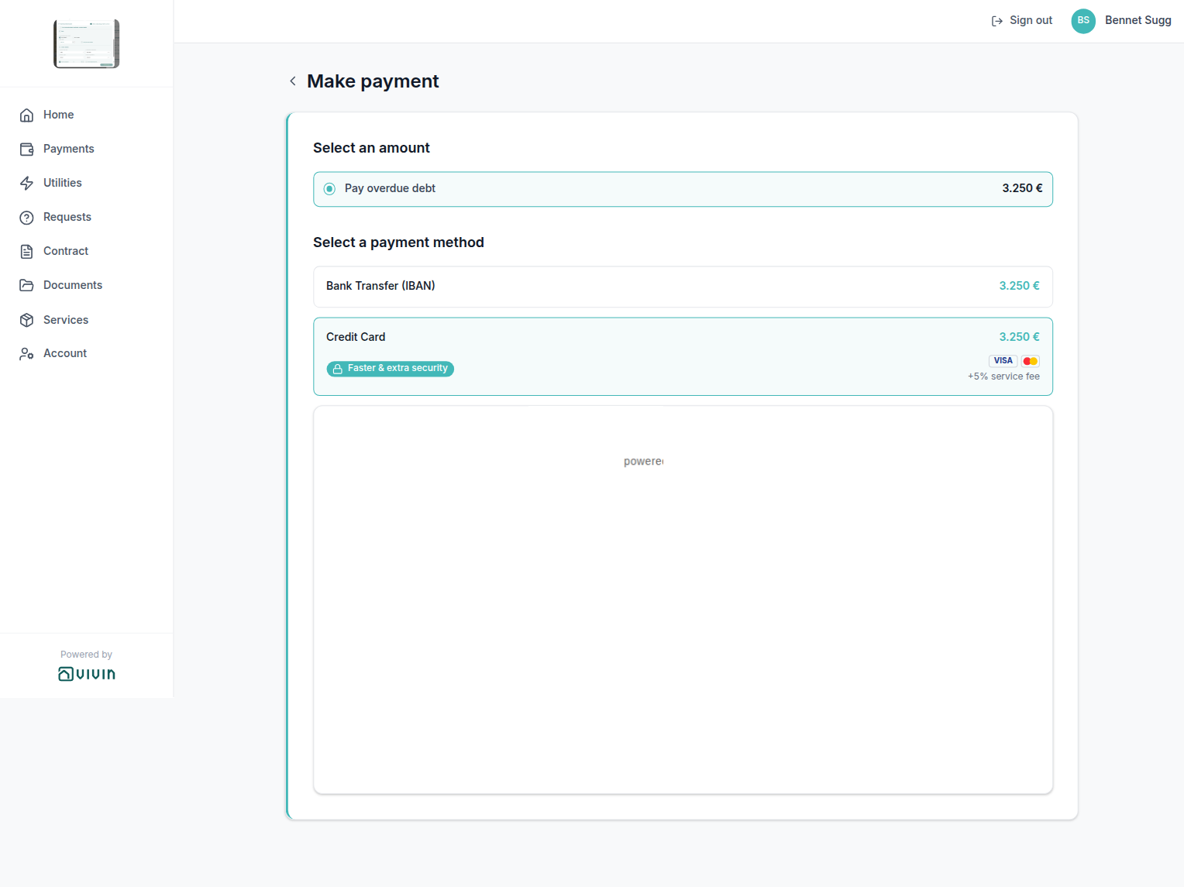Open the Account menu item
The height and width of the screenshot is (887, 1184).
pyautogui.click(x=87, y=353)
